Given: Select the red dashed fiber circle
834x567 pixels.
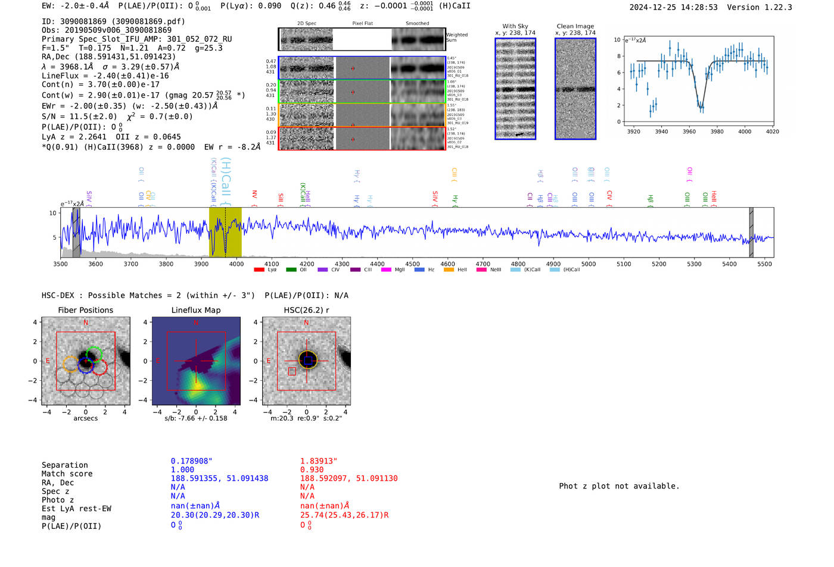Looking at the screenshot, I should tap(99, 367).
